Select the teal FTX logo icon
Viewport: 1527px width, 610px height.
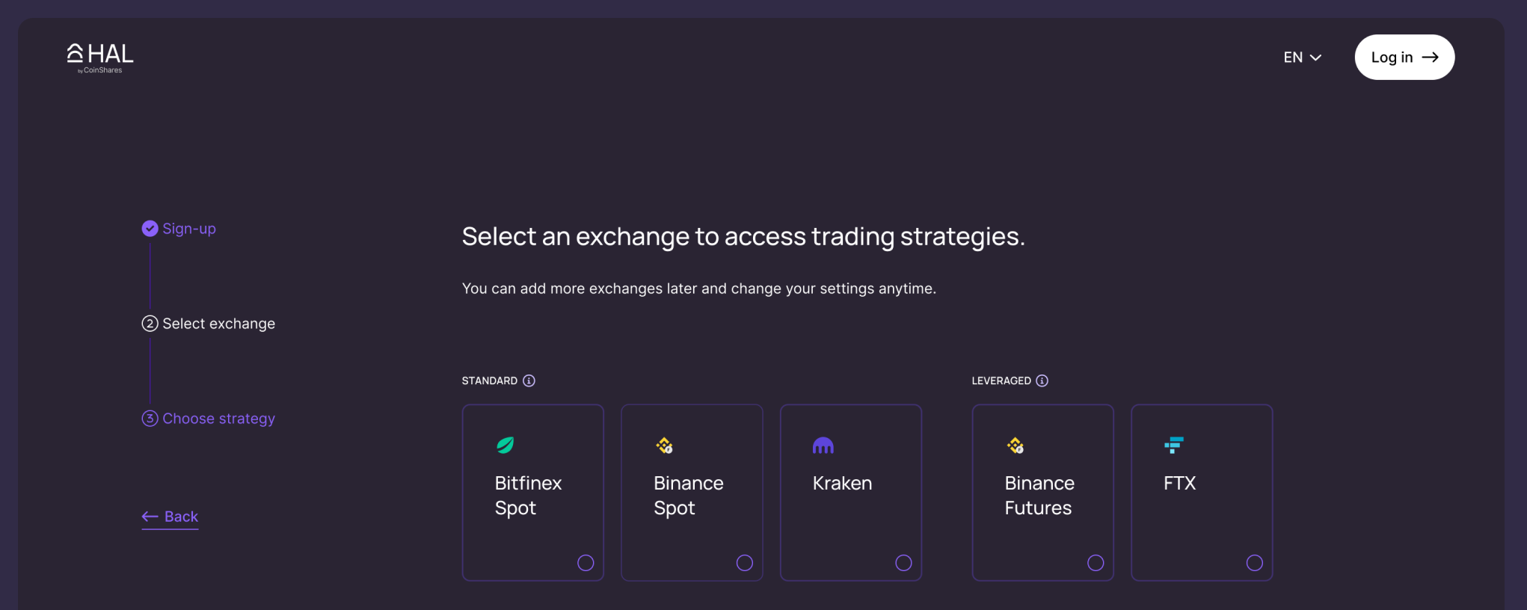click(x=1174, y=444)
